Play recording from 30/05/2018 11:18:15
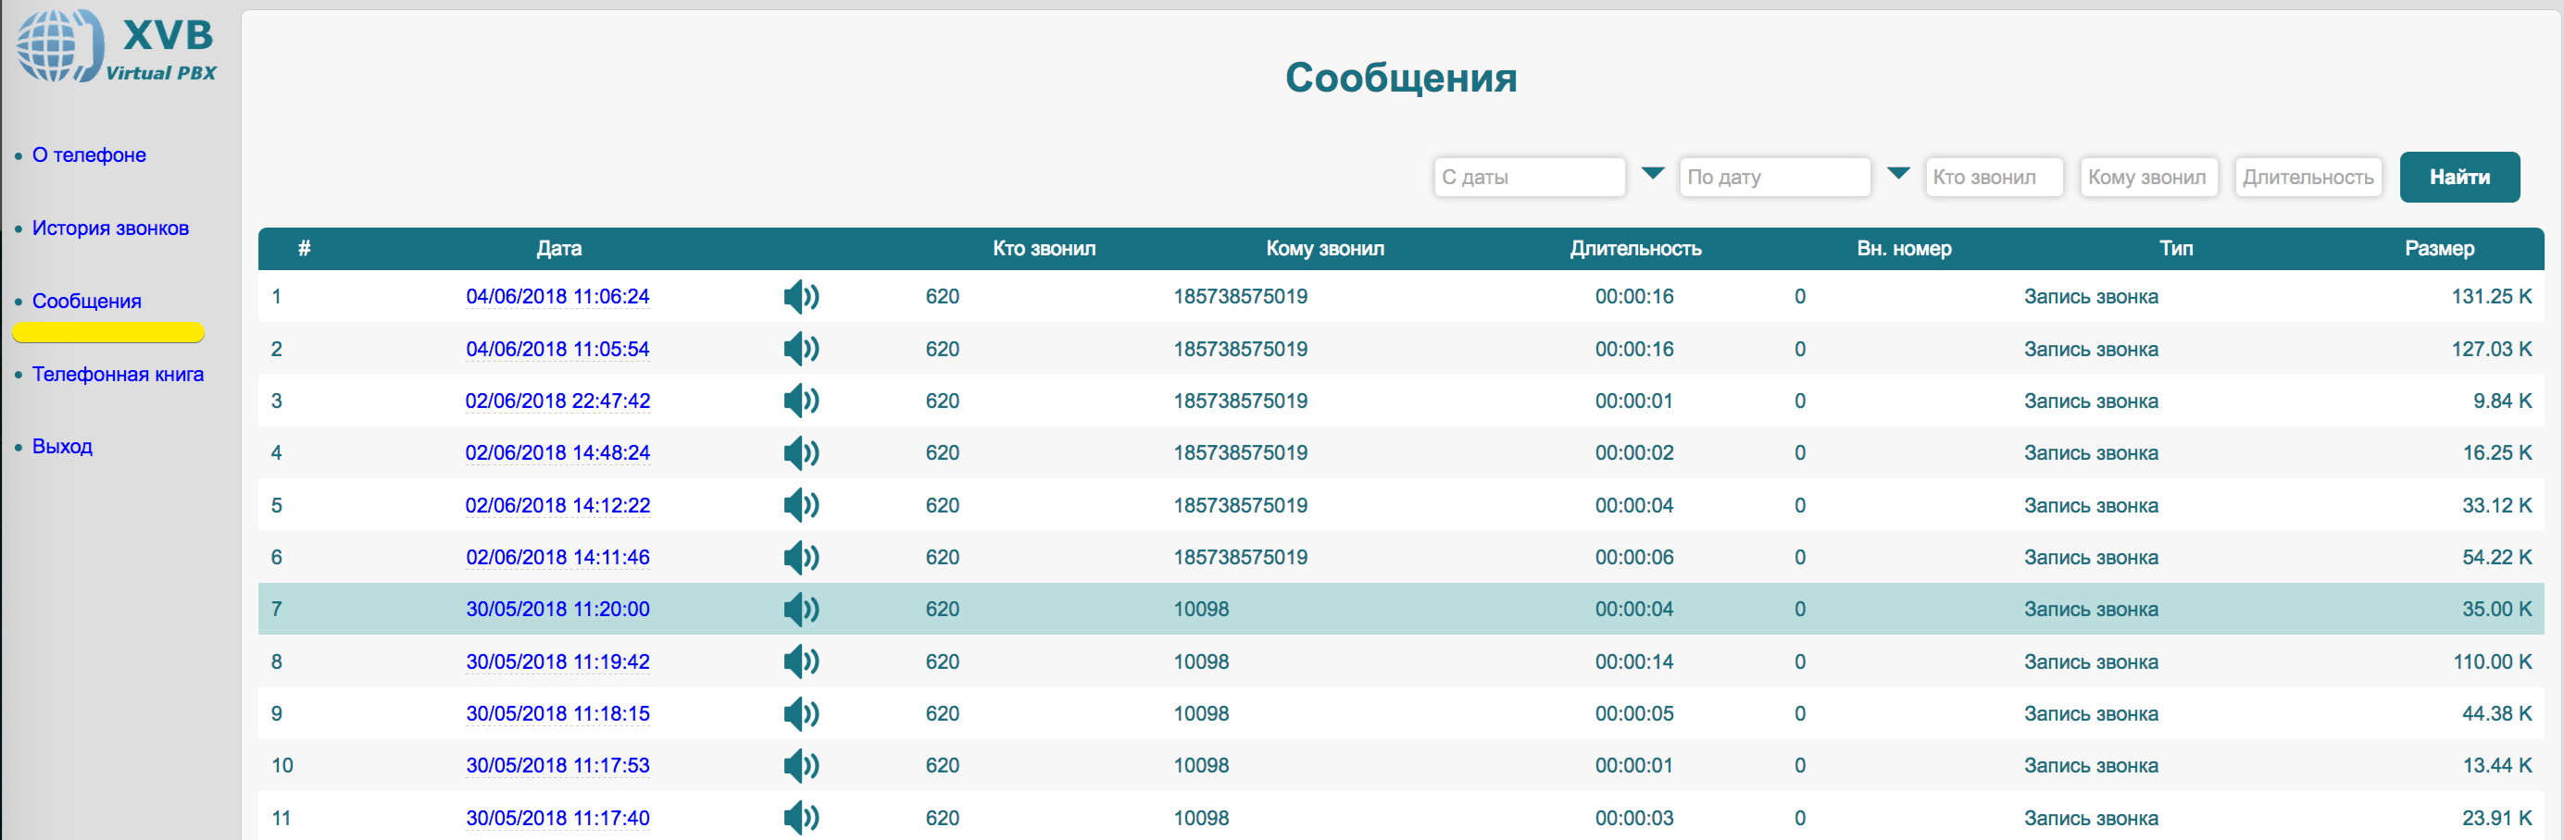Screen dimensions: 2564x840 (x=800, y=714)
